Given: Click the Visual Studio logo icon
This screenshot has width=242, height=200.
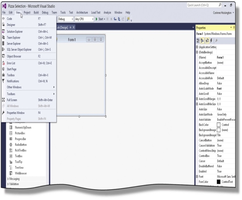Looking at the screenshot, I should [4, 6].
